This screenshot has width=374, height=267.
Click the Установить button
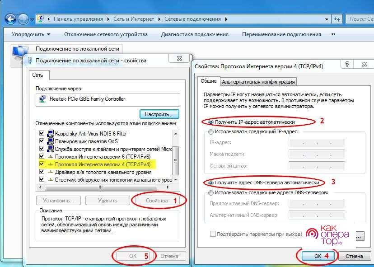tap(58, 201)
